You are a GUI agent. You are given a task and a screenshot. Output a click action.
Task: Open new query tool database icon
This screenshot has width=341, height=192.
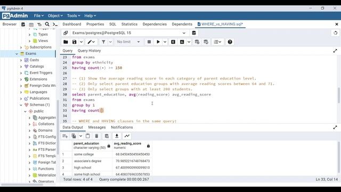[x=194, y=33]
